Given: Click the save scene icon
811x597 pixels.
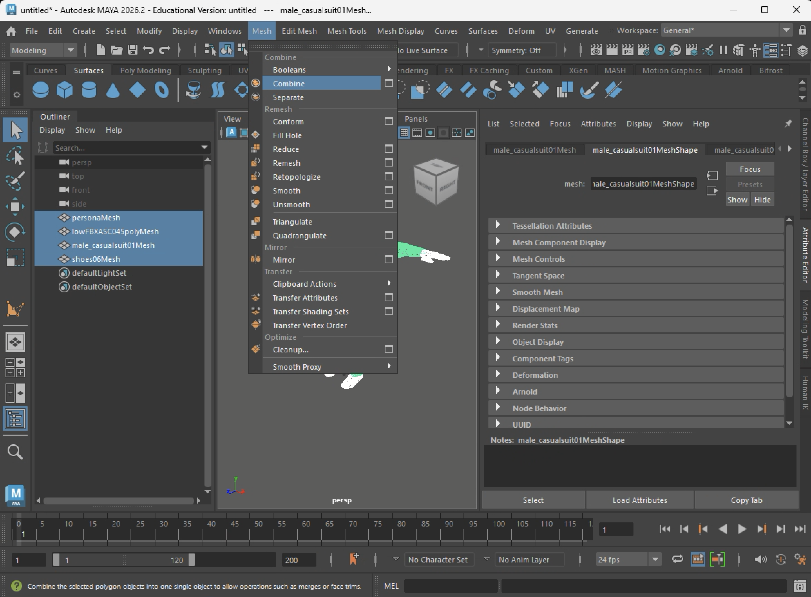Looking at the screenshot, I should [x=133, y=50].
